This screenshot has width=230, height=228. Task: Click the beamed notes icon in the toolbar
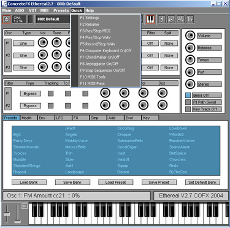(181, 20)
